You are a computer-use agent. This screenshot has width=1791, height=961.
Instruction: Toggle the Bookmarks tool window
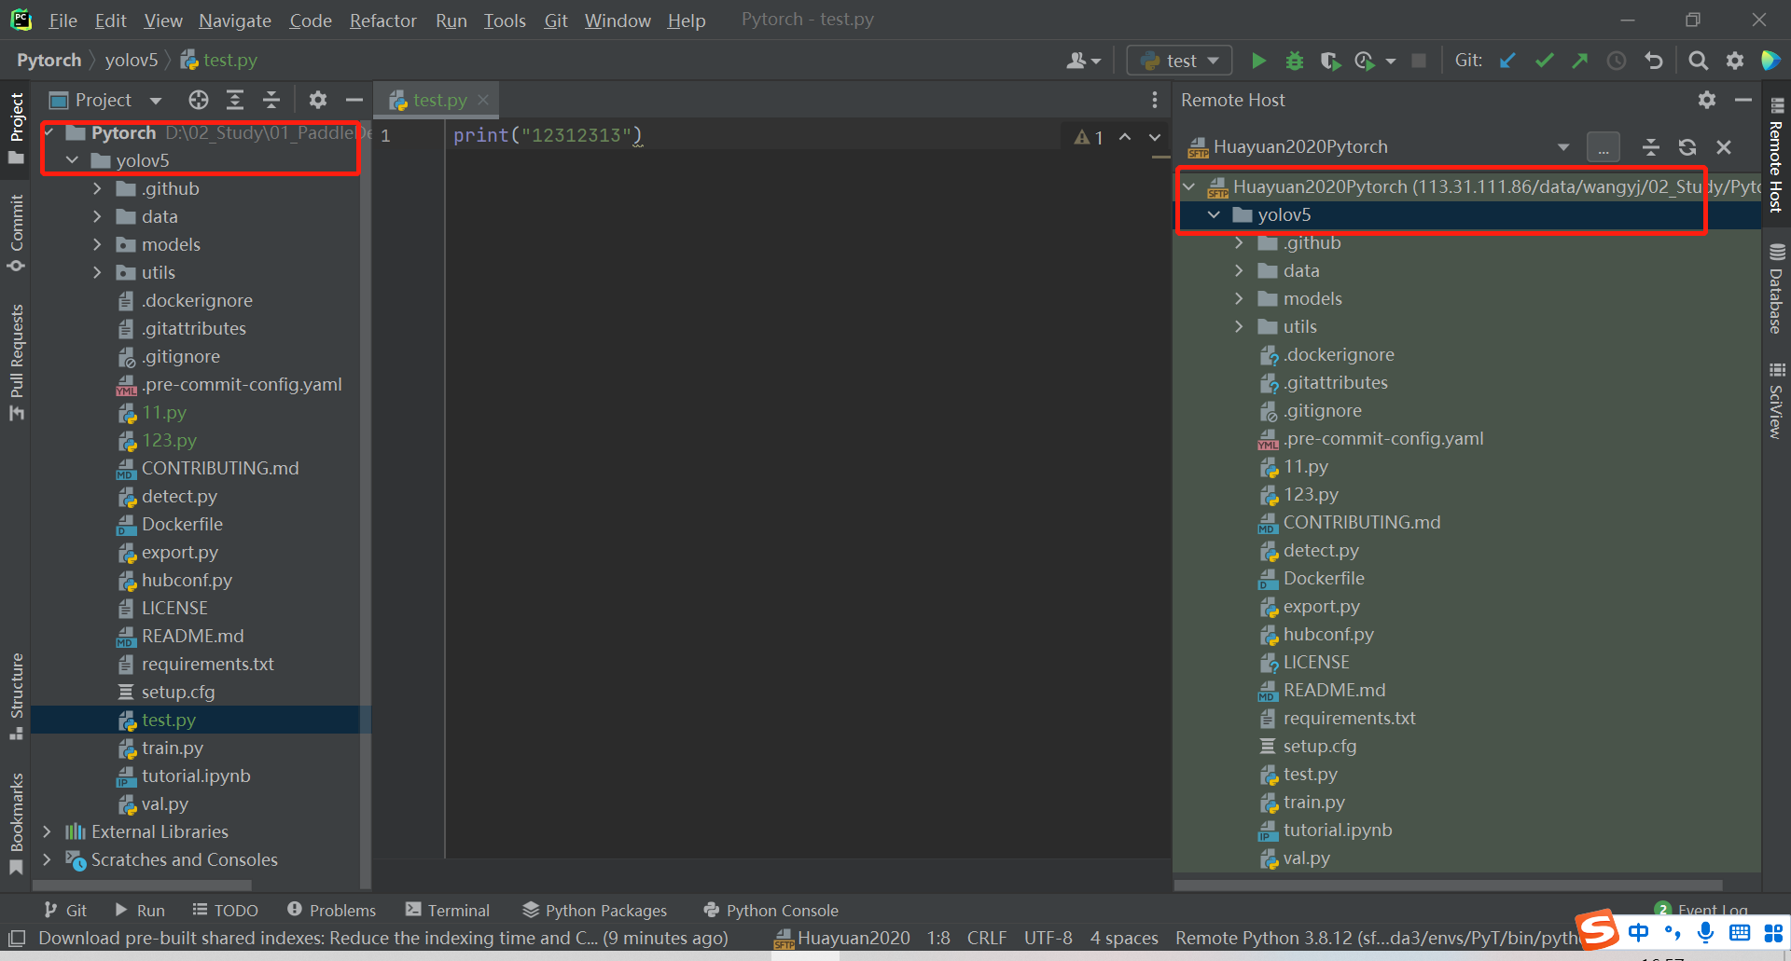16,824
